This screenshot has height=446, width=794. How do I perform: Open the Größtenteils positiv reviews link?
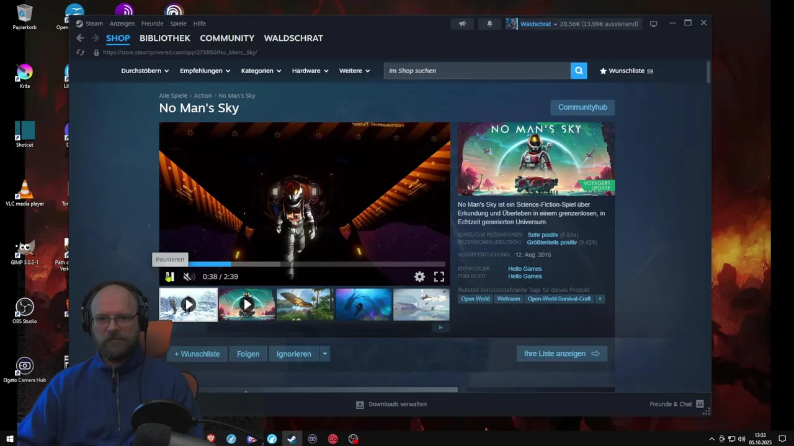pyautogui.click(x=552, y=242)
